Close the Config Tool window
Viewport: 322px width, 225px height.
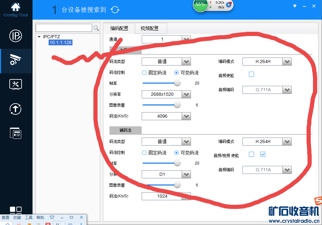314,6
